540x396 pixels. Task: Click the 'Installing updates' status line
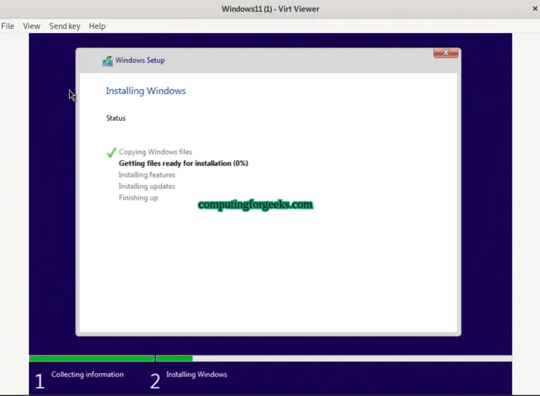tap(147, 186)
